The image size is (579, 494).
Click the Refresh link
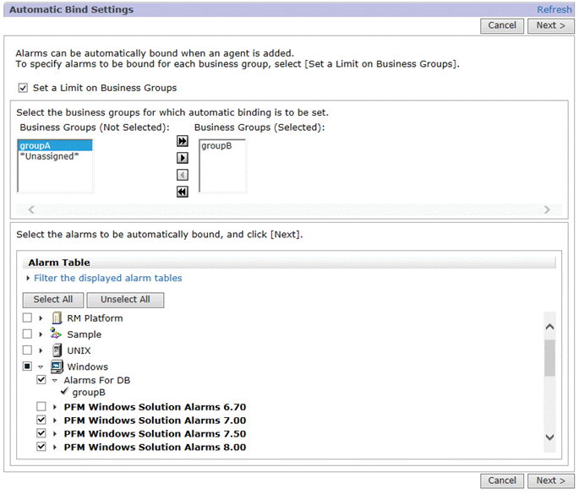click(554, 9)
